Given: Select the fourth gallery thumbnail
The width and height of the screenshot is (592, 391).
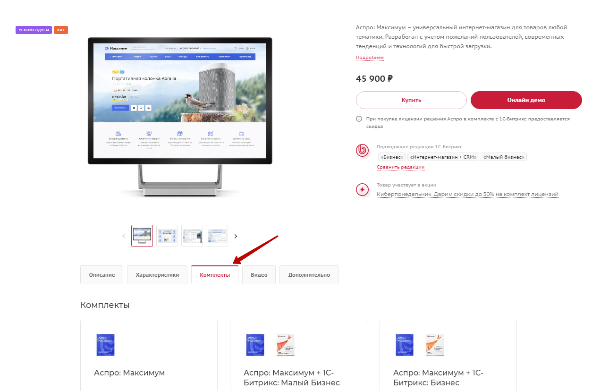Looking at the screenshot, I should click(x=217, y=236).
